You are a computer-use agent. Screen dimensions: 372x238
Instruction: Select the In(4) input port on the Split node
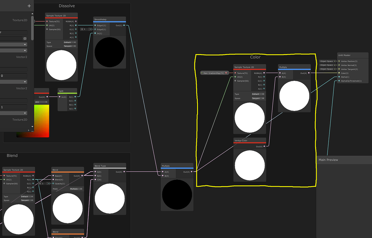click(x=60, y=97)
